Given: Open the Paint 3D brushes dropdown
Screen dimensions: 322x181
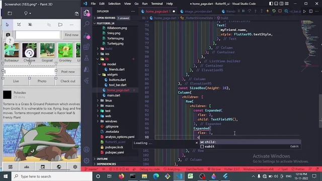Looking at the screenshot, I should tap(27, 14).
